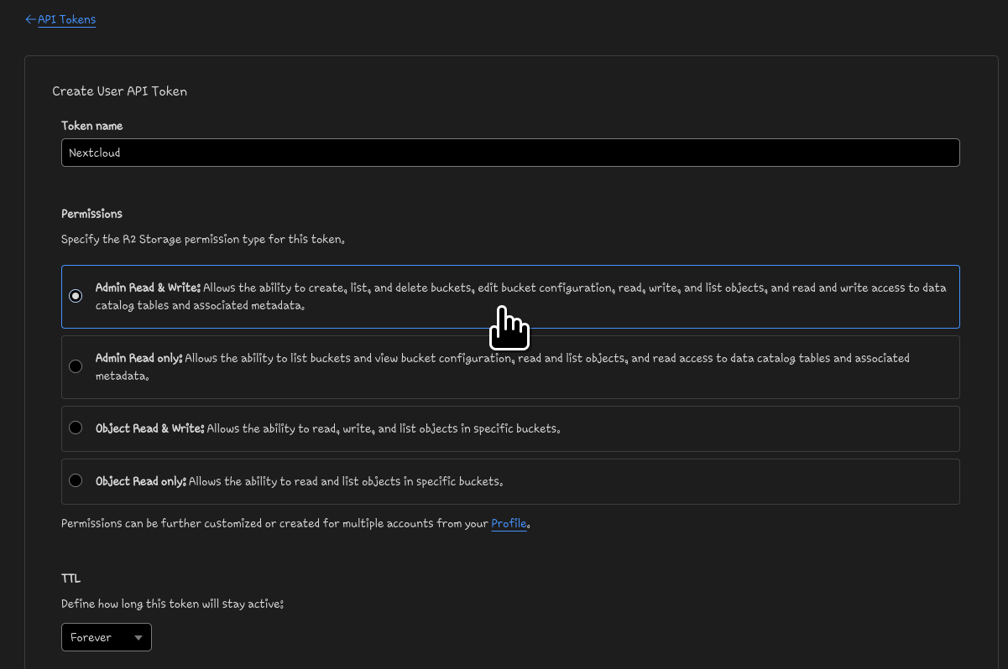Click the bold 'Object Read only:' label text

(140, 481)
